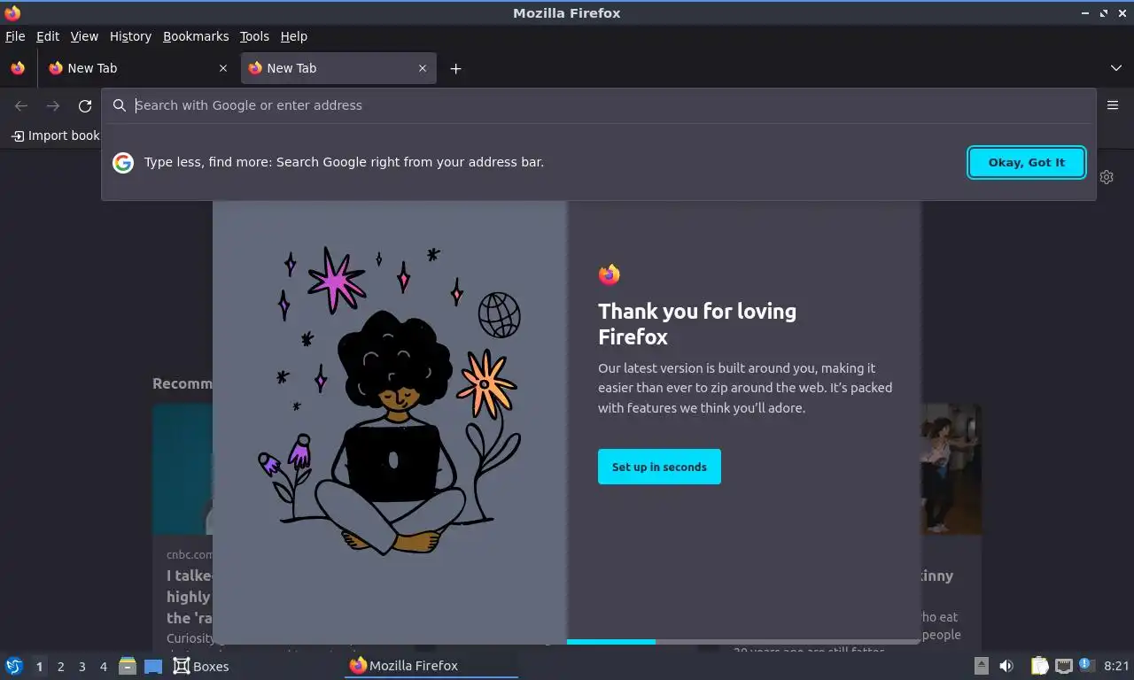The width and height of the screenshot is (1134, 680).
Task: Click the 'Thank you for loving Firefox' heading
Action: click(x=697, y=324)
